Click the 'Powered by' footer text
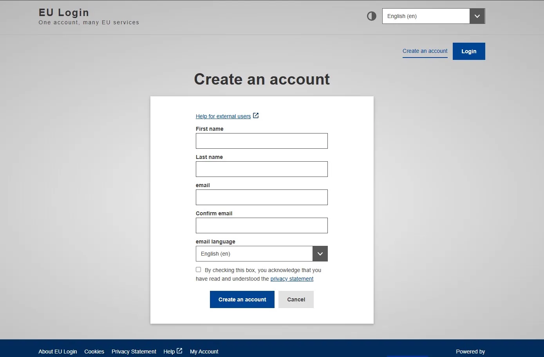 tap(470, 352)
